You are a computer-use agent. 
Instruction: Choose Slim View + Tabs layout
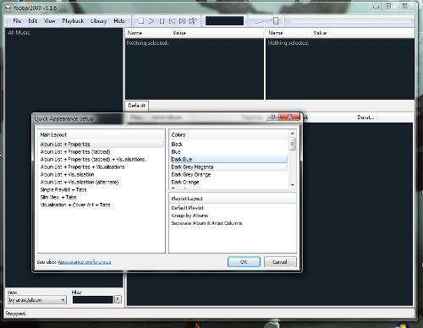point(58,198)
